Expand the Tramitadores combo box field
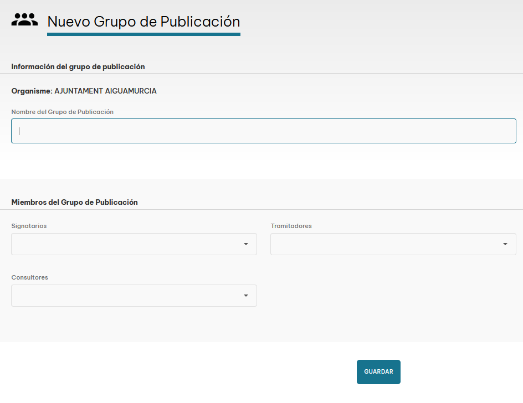The height and width of the screenshot is (403, 523). [386, 244]
